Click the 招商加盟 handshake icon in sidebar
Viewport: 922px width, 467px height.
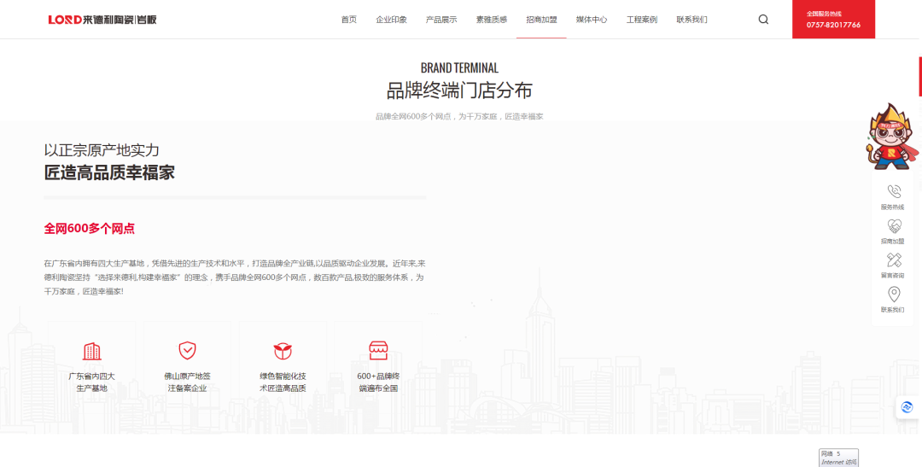click(x=894, y=226)
